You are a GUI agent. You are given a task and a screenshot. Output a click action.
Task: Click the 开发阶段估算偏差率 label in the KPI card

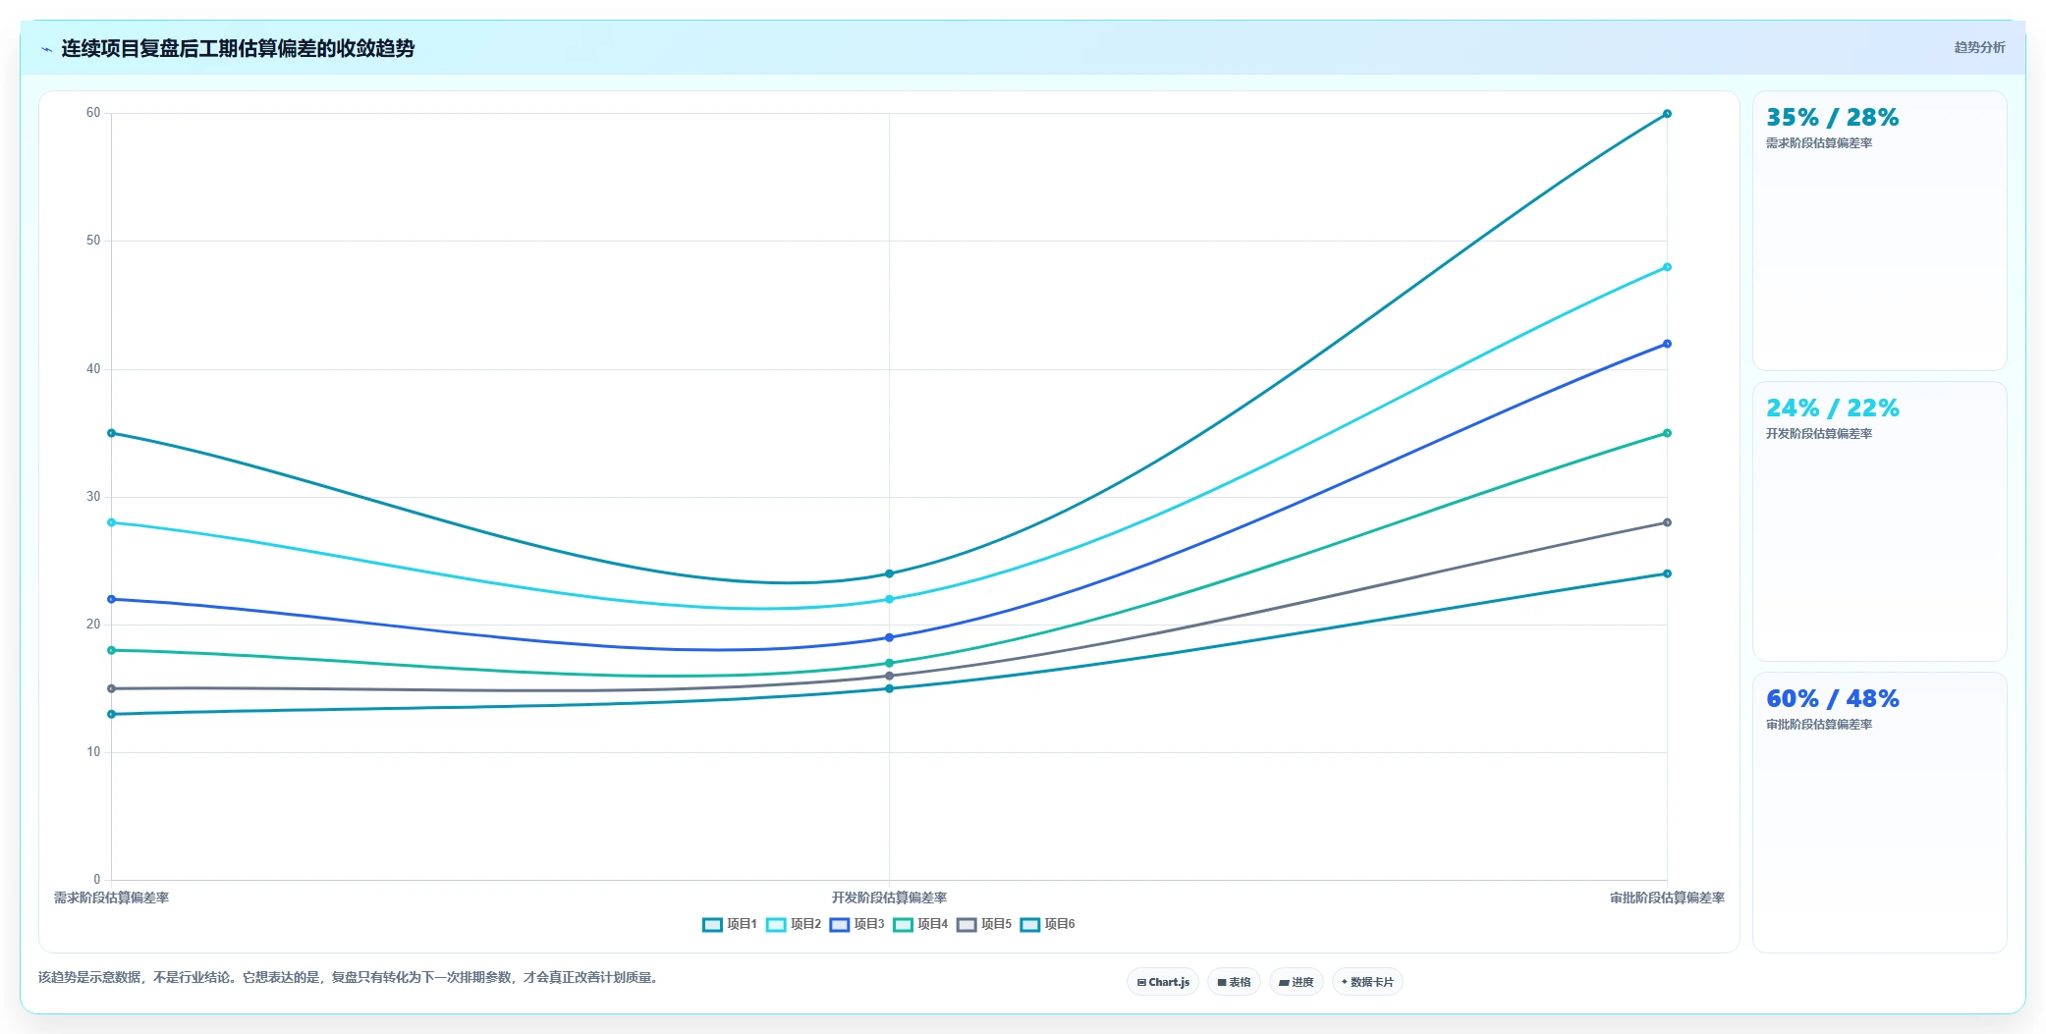pyautogui.click(x=1819, y=434)
